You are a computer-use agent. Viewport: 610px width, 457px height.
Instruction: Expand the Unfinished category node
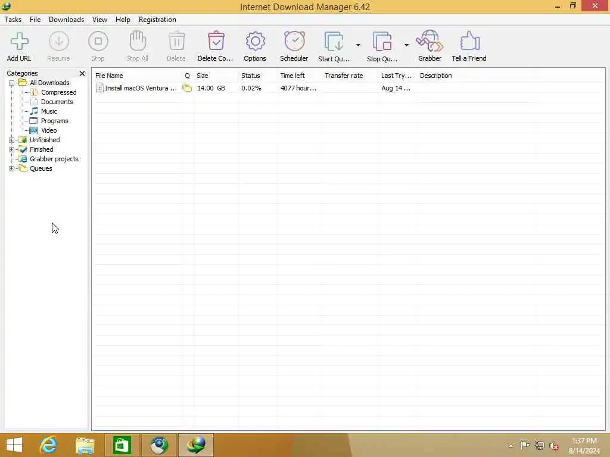[12, 140]
